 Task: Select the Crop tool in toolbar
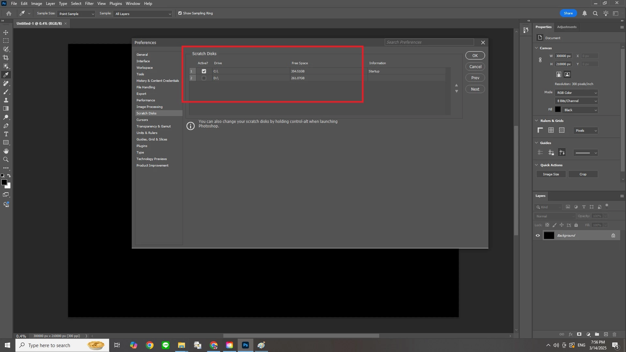[x=6, y=58]
